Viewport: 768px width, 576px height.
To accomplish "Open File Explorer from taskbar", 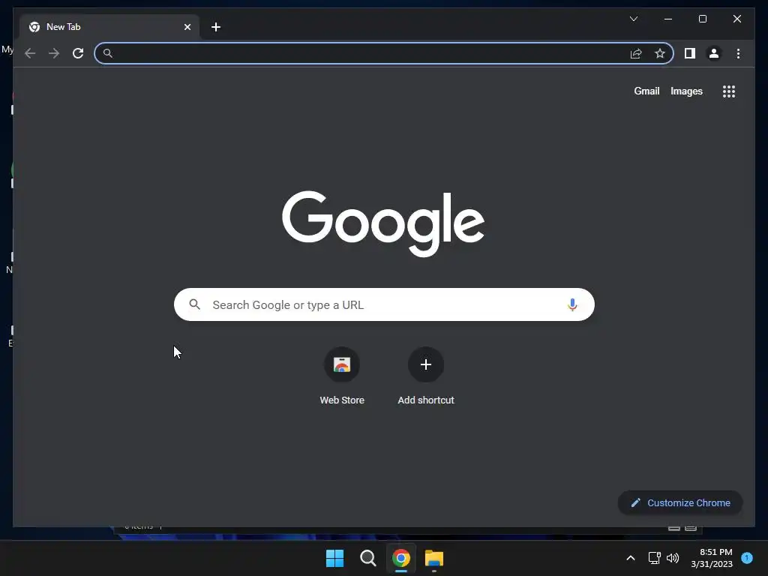I will (434, 558).
